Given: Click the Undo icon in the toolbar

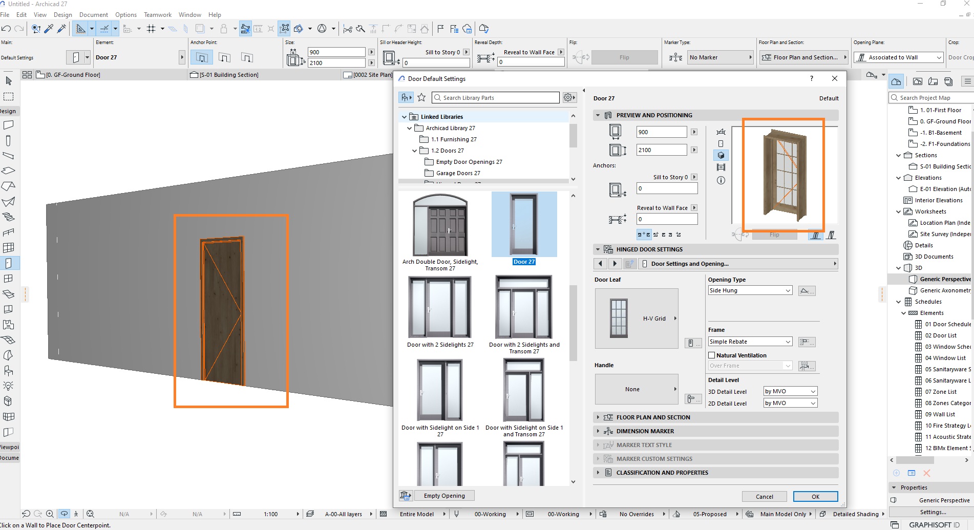Looking at the screenshot, I should coord(6,29).
